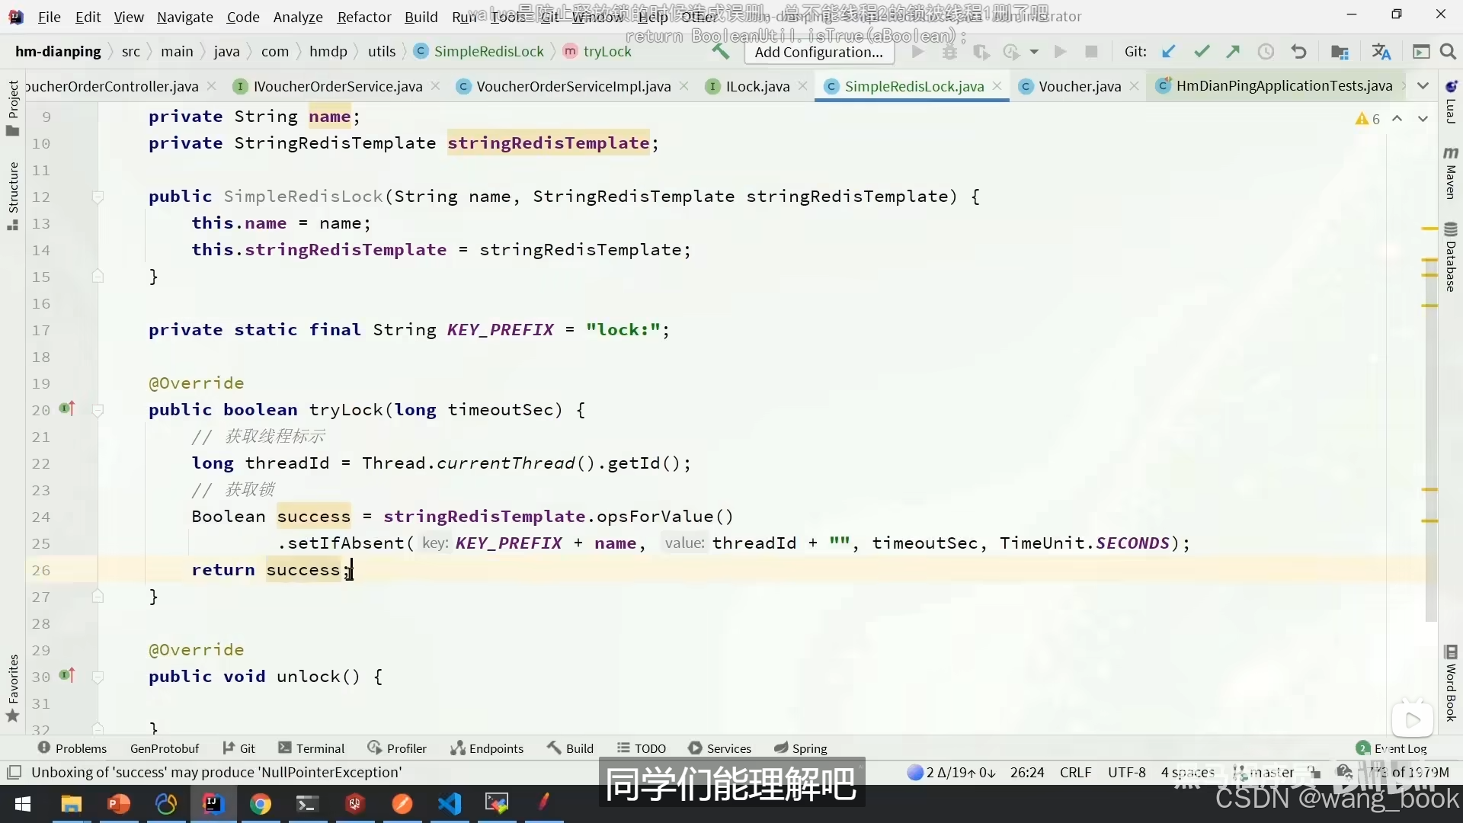Image resolution: width=1463 pixels, height=823 pixels.
Task: Click Git update project arrow icon
Action: [1168, 52]
